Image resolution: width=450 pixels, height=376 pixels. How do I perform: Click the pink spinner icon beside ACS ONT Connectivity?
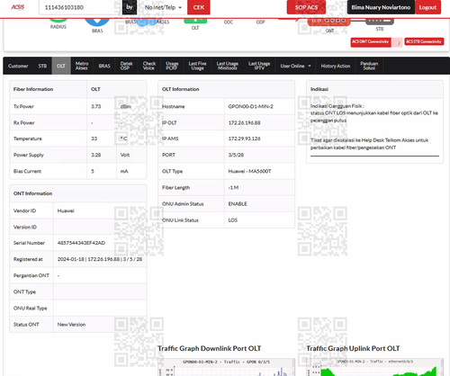tap(398, 42)
